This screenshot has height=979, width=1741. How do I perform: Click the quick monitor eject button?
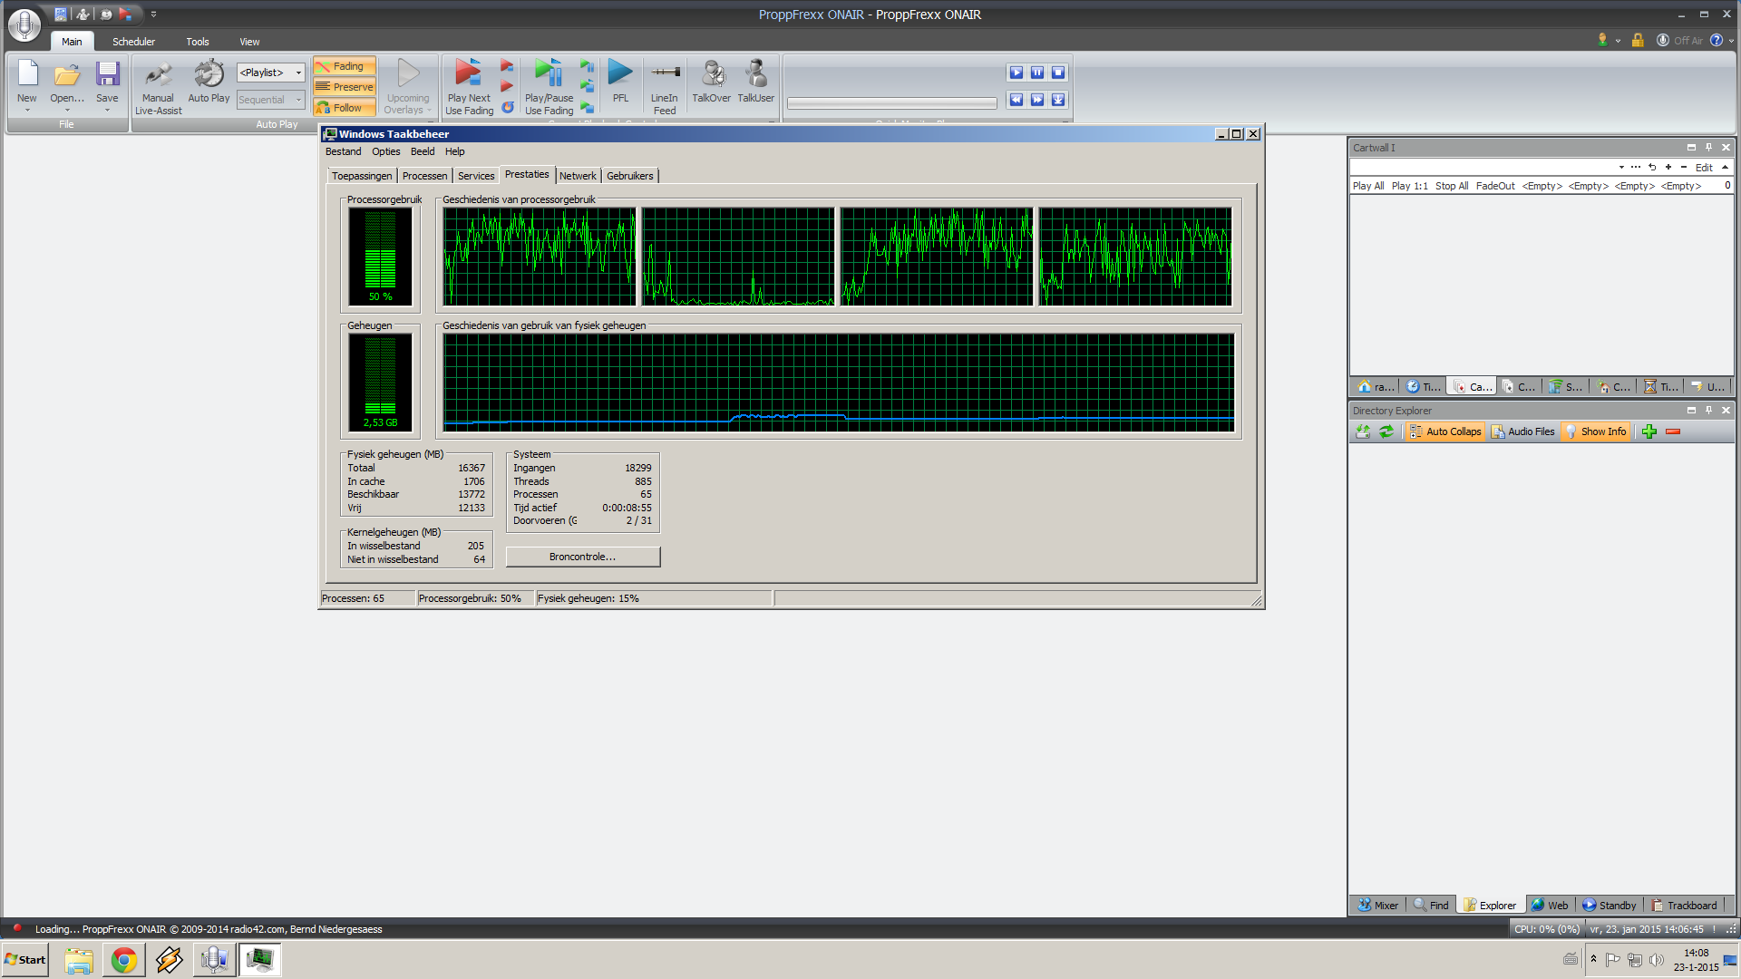[x=1058, y=100]
